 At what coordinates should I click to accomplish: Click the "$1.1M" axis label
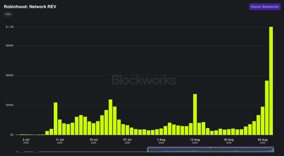coord(10,27)
